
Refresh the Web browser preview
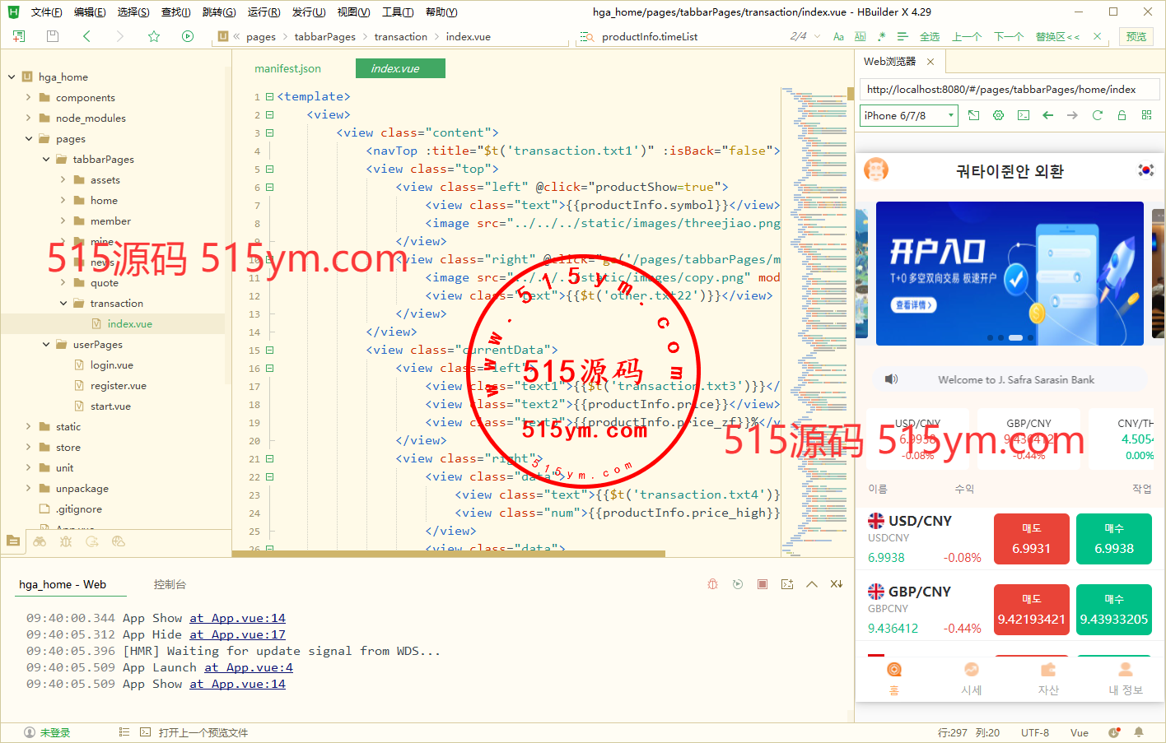pyautogui.click(x=1097, y=115)
